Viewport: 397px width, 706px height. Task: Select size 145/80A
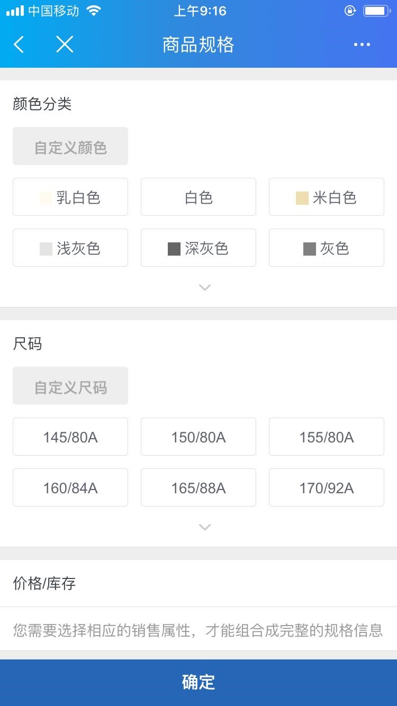pyautogui.click(x=70, y=437)
